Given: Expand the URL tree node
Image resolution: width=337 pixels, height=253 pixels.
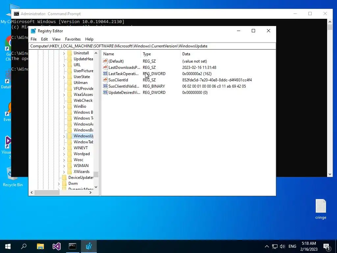Looking at the screenshot, I should [x=64, y=65].
